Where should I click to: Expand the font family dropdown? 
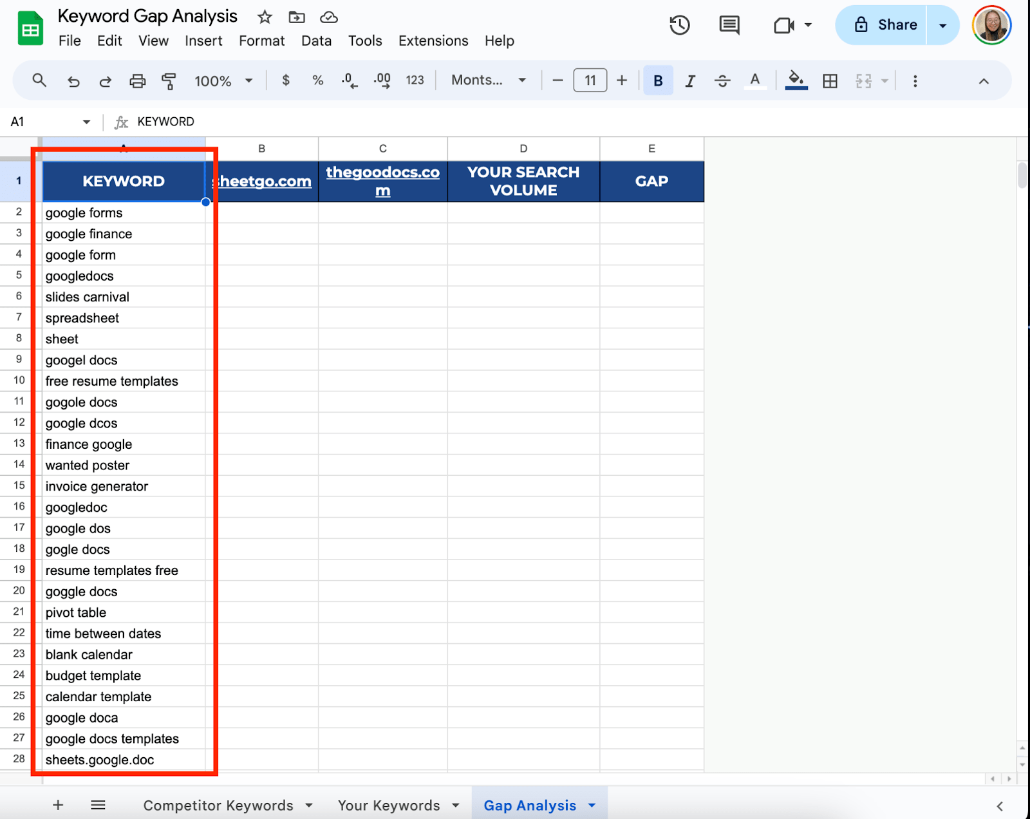coord(488,80)
